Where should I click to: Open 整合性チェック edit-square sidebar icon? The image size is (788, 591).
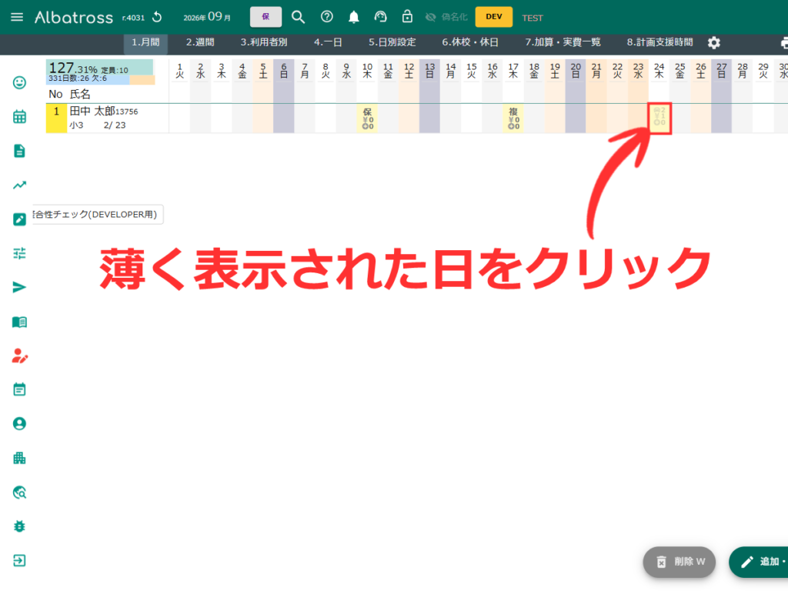pyautogui.click(x=19, y=219)
